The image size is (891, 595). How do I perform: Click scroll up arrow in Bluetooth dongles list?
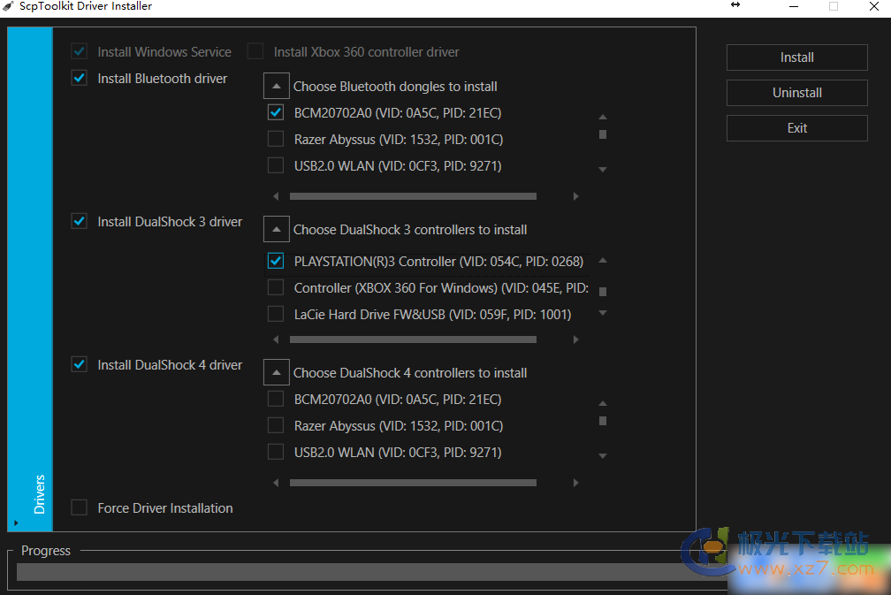click(x=603, y=117)
